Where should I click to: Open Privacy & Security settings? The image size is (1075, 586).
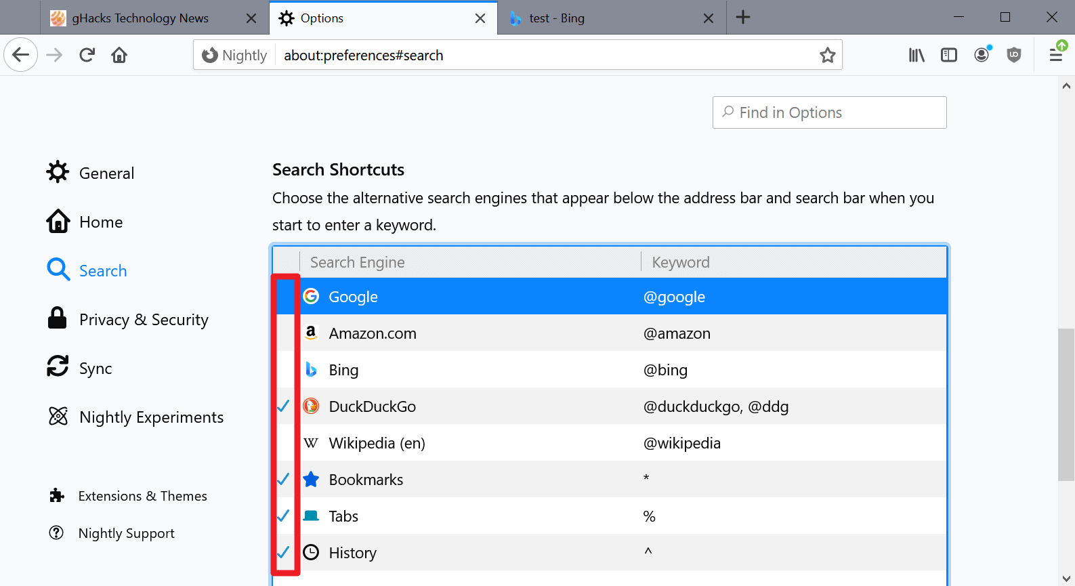point(127,319)
